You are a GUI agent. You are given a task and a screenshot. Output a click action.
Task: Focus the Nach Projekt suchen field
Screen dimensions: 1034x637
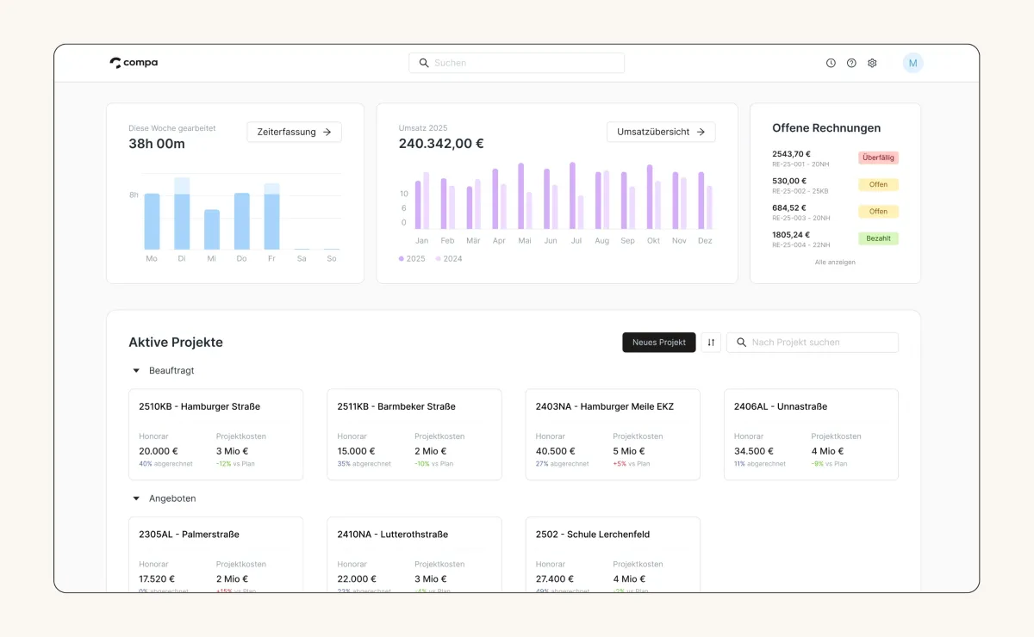click(813, 343)
